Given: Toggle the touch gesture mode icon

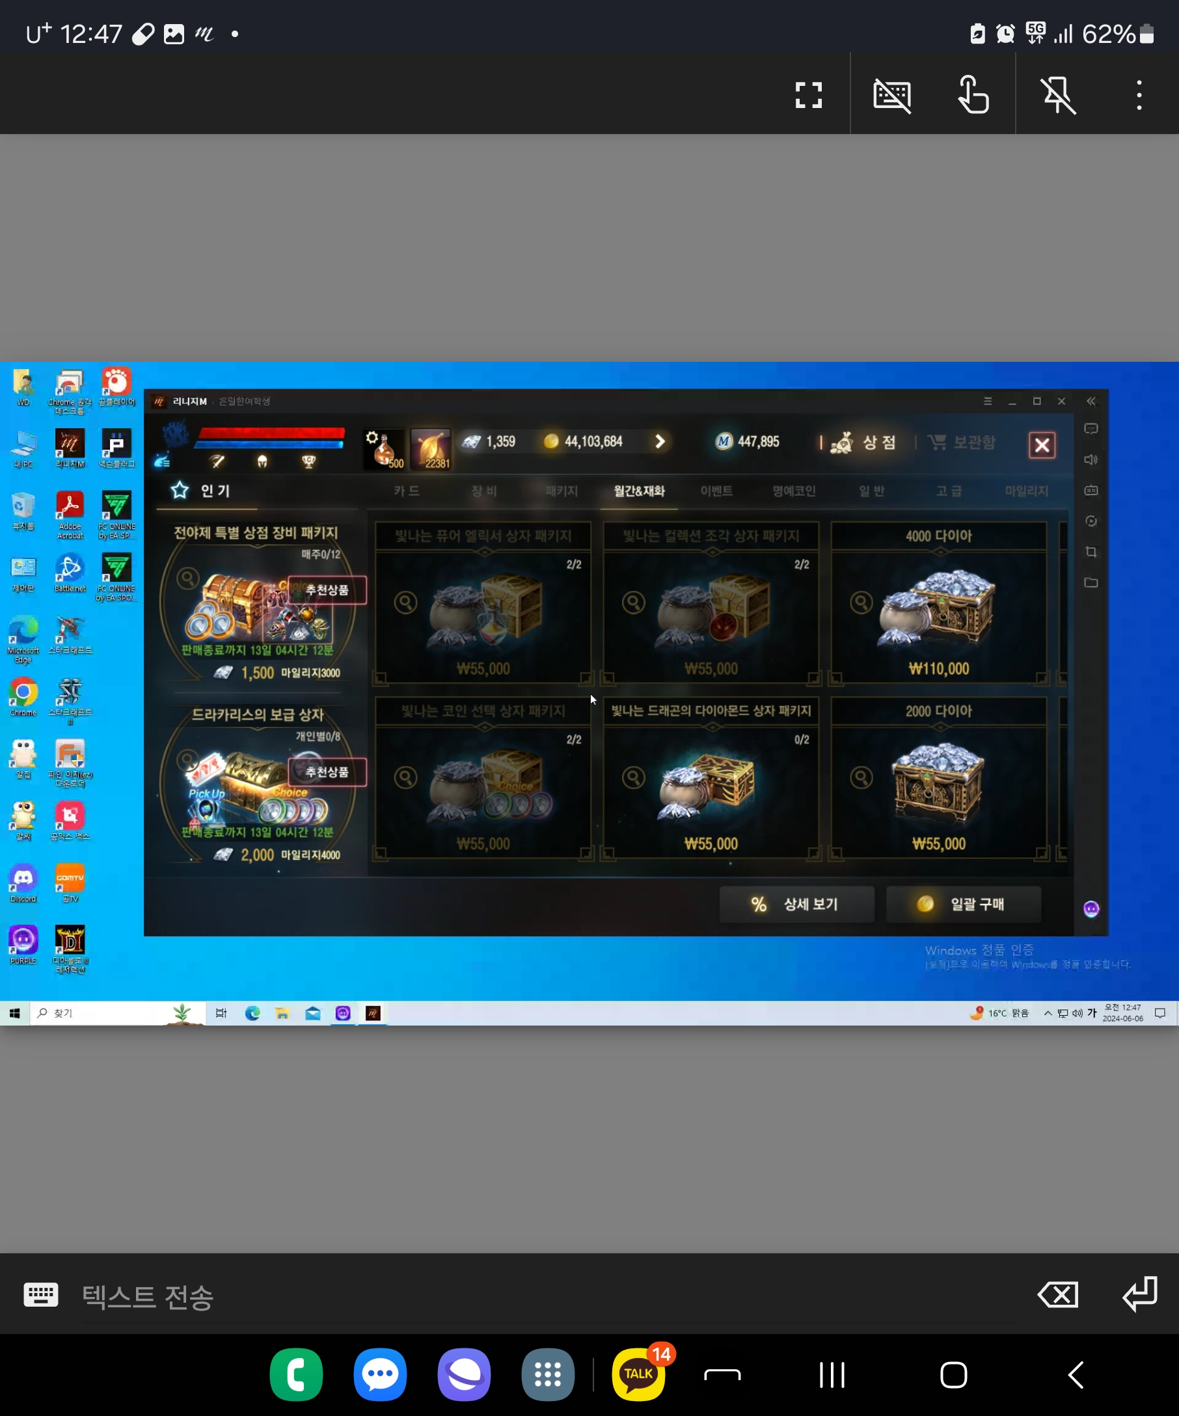Looking at the screenshot, I should [973, 95].
